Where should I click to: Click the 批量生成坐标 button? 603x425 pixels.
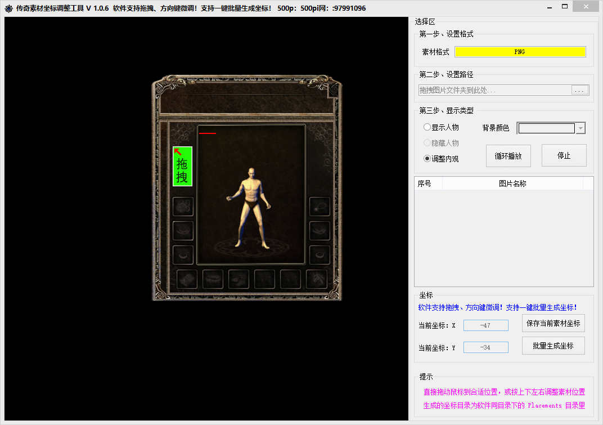tap(553, 346)
